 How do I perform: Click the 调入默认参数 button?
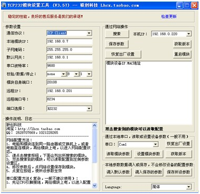[118, 172]
